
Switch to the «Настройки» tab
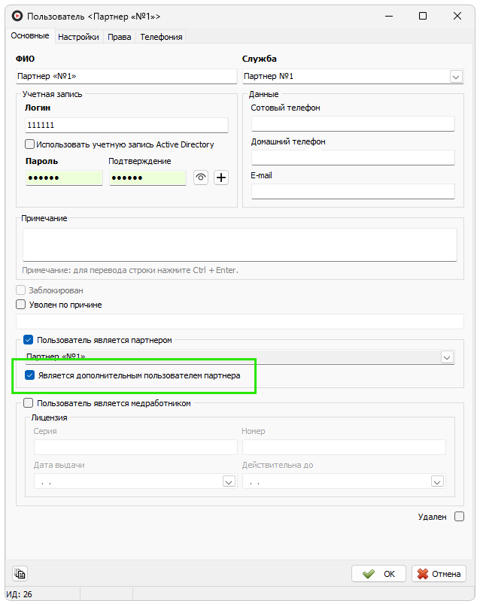pos(78,36)
